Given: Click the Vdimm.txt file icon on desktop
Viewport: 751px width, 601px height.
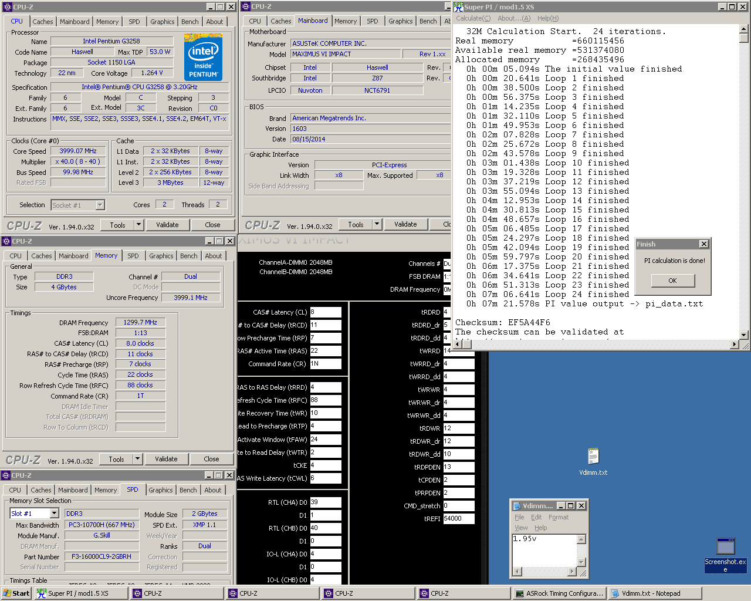Looking at the screenshot, I should coord(593,456).
